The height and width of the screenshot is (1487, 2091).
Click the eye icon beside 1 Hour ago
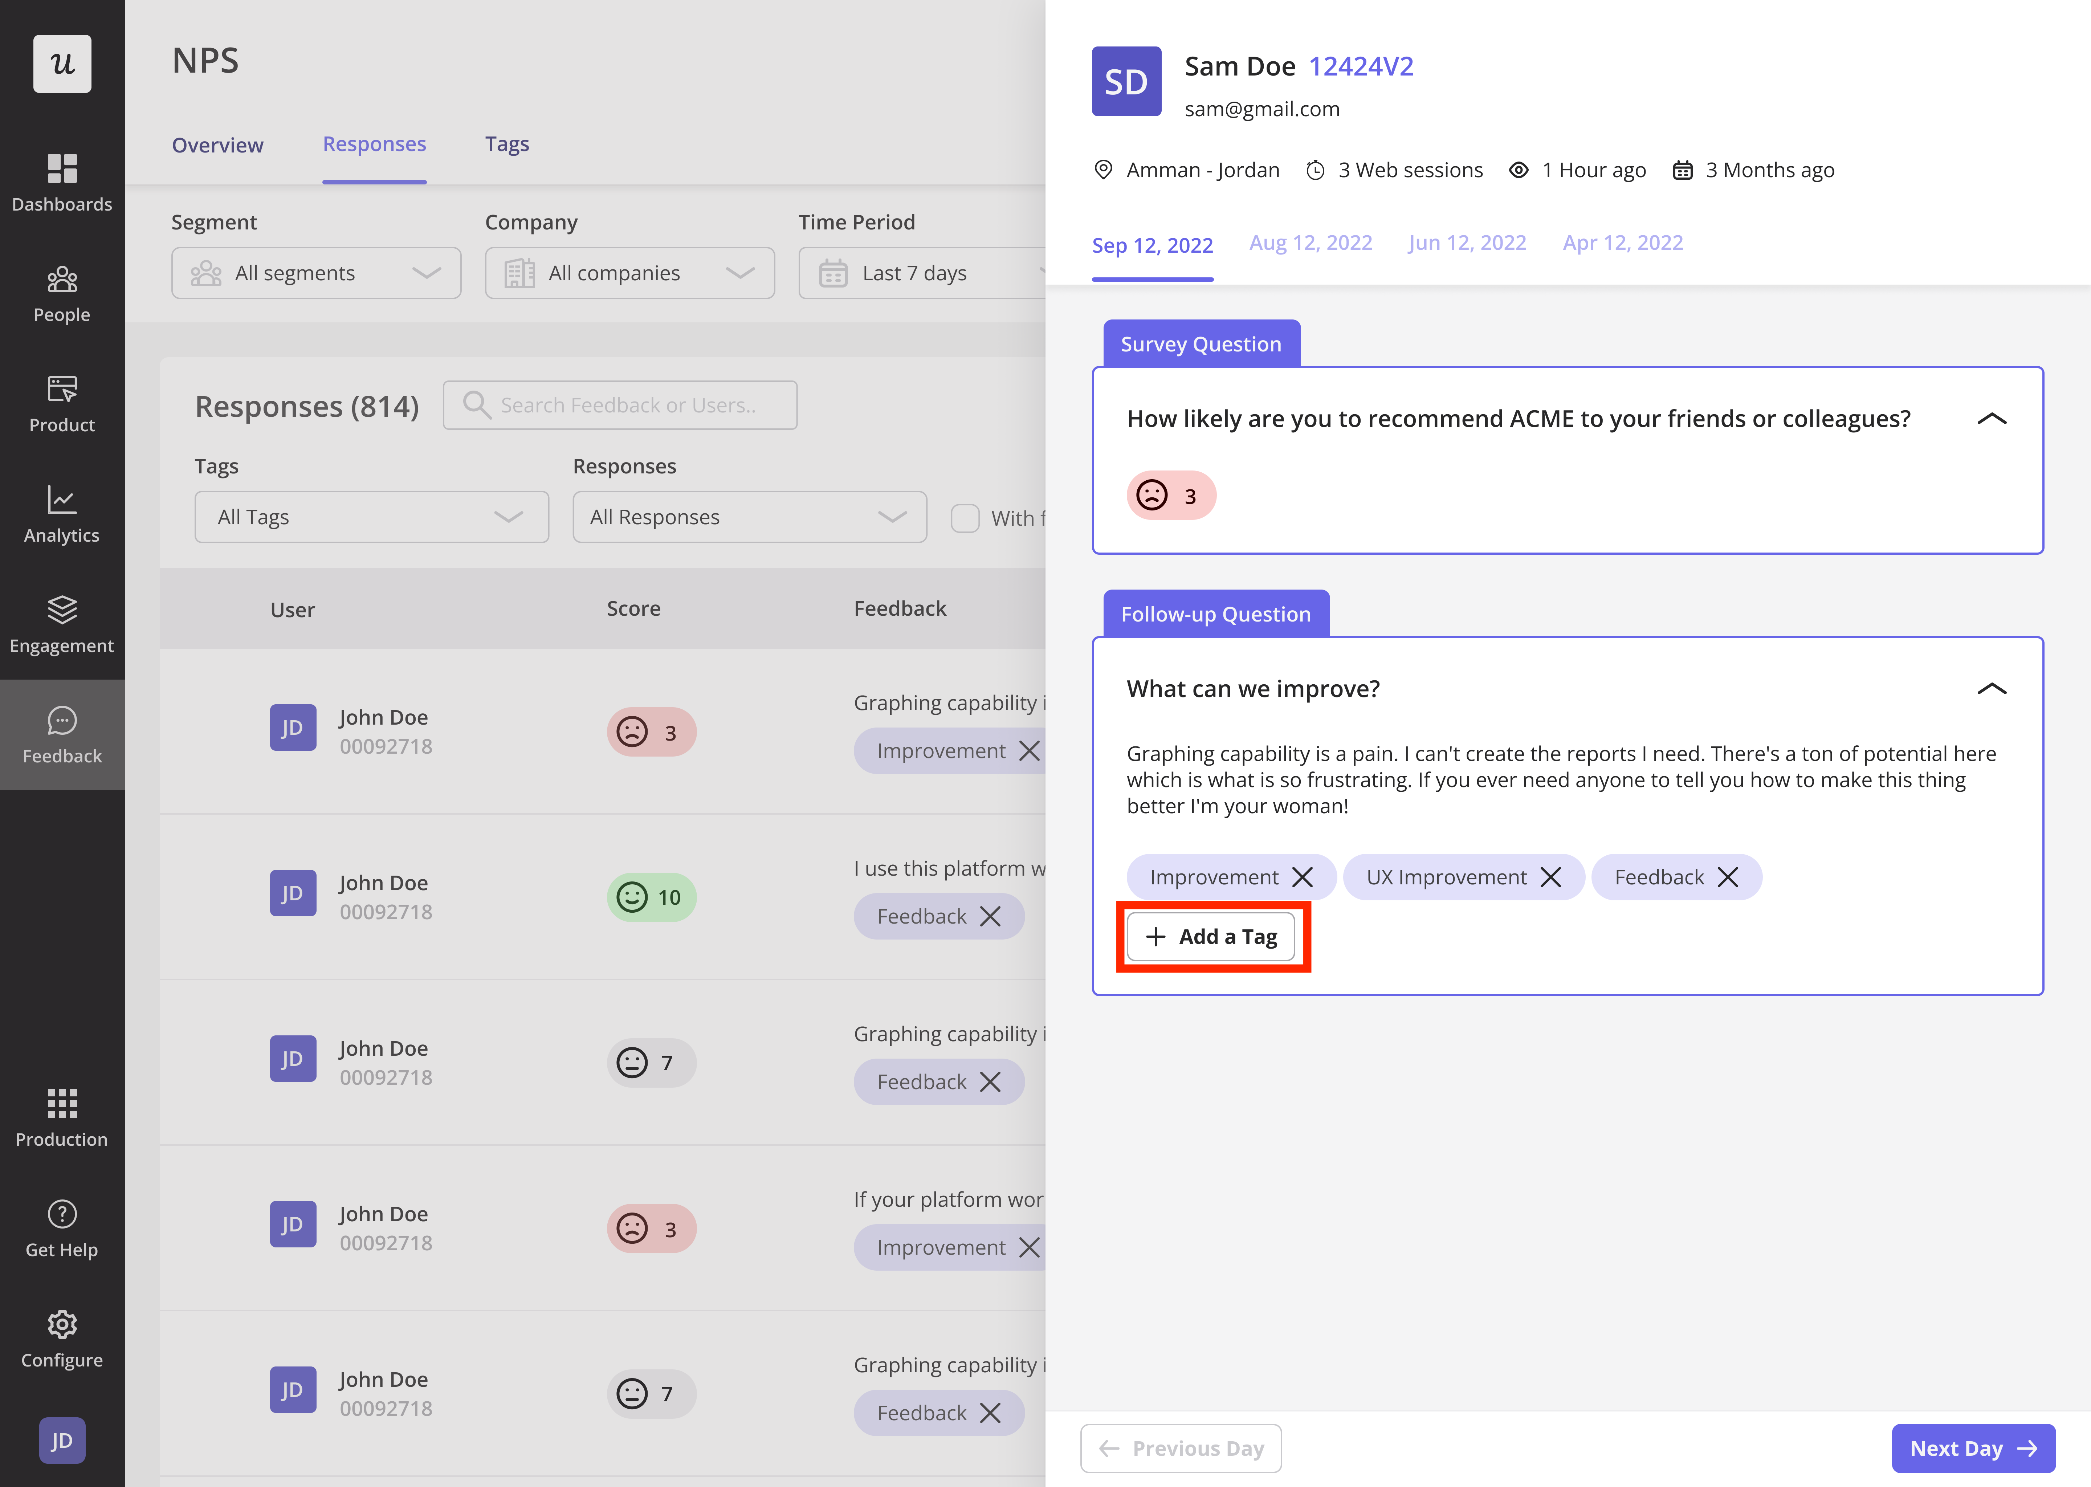click(1519, 170)
